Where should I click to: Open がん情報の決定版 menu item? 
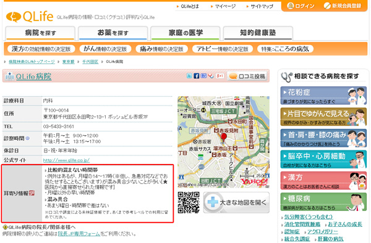(105, 49)
